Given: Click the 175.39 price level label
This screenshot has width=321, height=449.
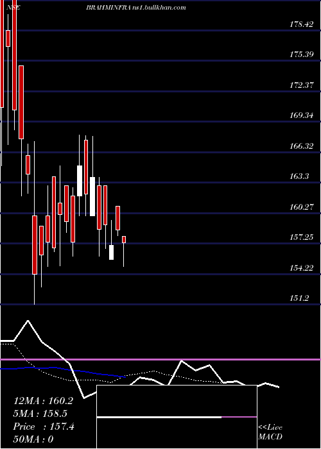Looking at the screenshot, I should [301, 55].
